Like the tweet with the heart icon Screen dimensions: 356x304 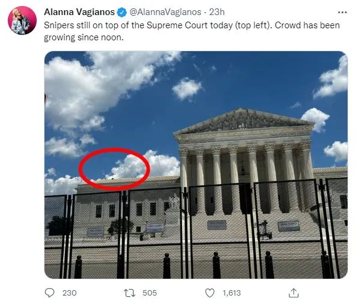point(210,293)
